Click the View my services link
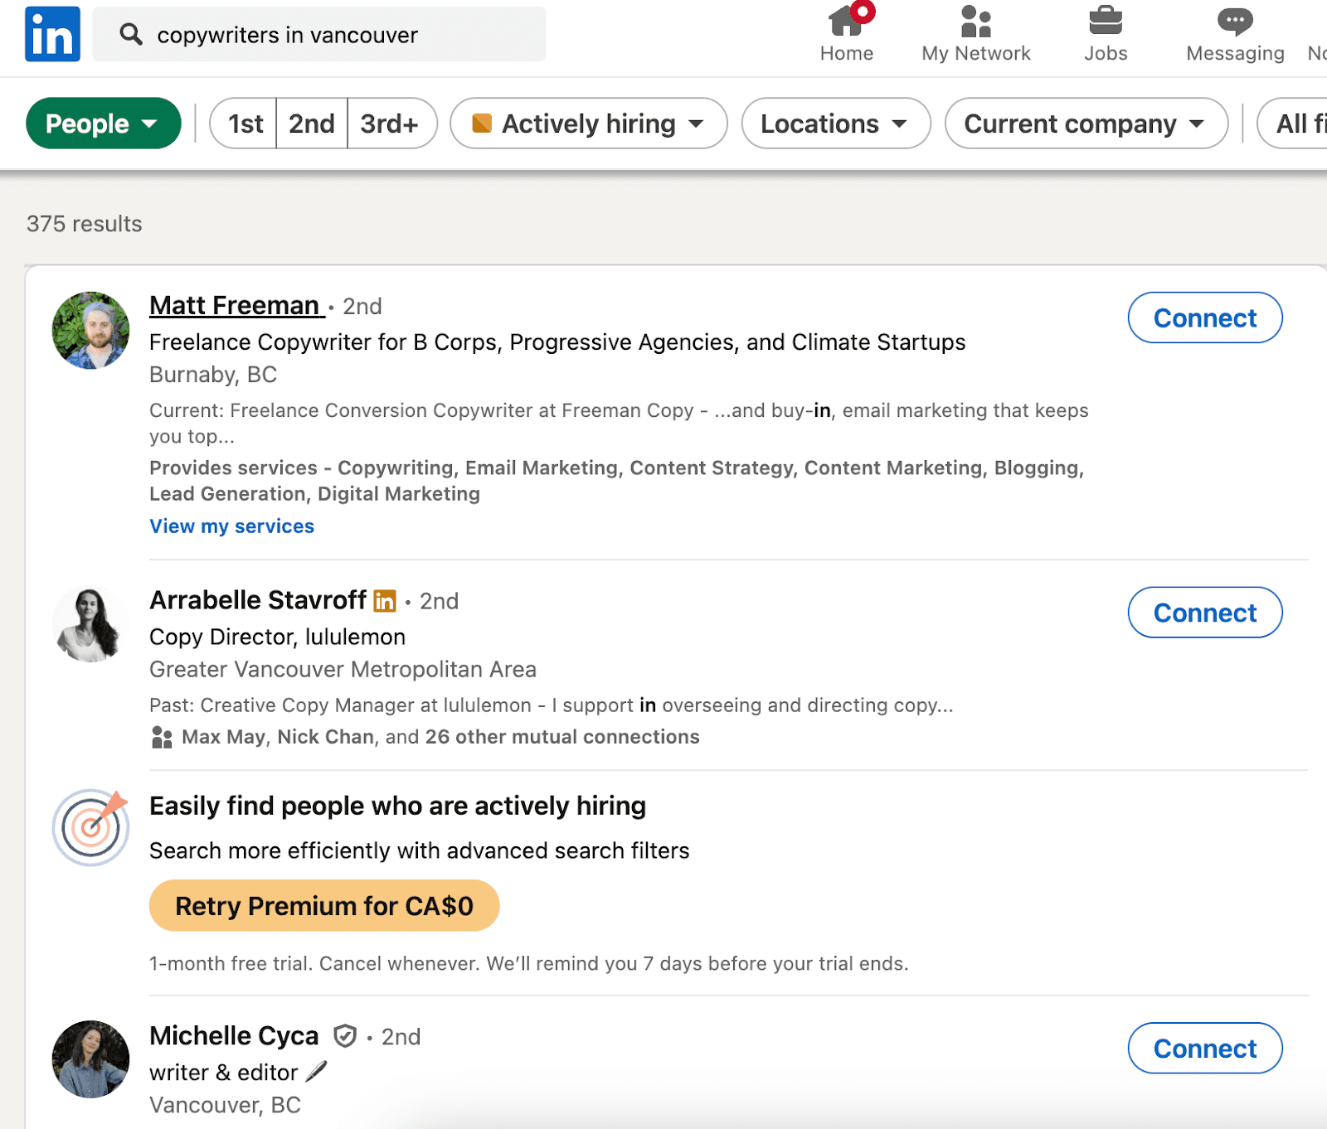Image resolution: width=1327 pixels, height=1129 pixels. pos(231,526)
